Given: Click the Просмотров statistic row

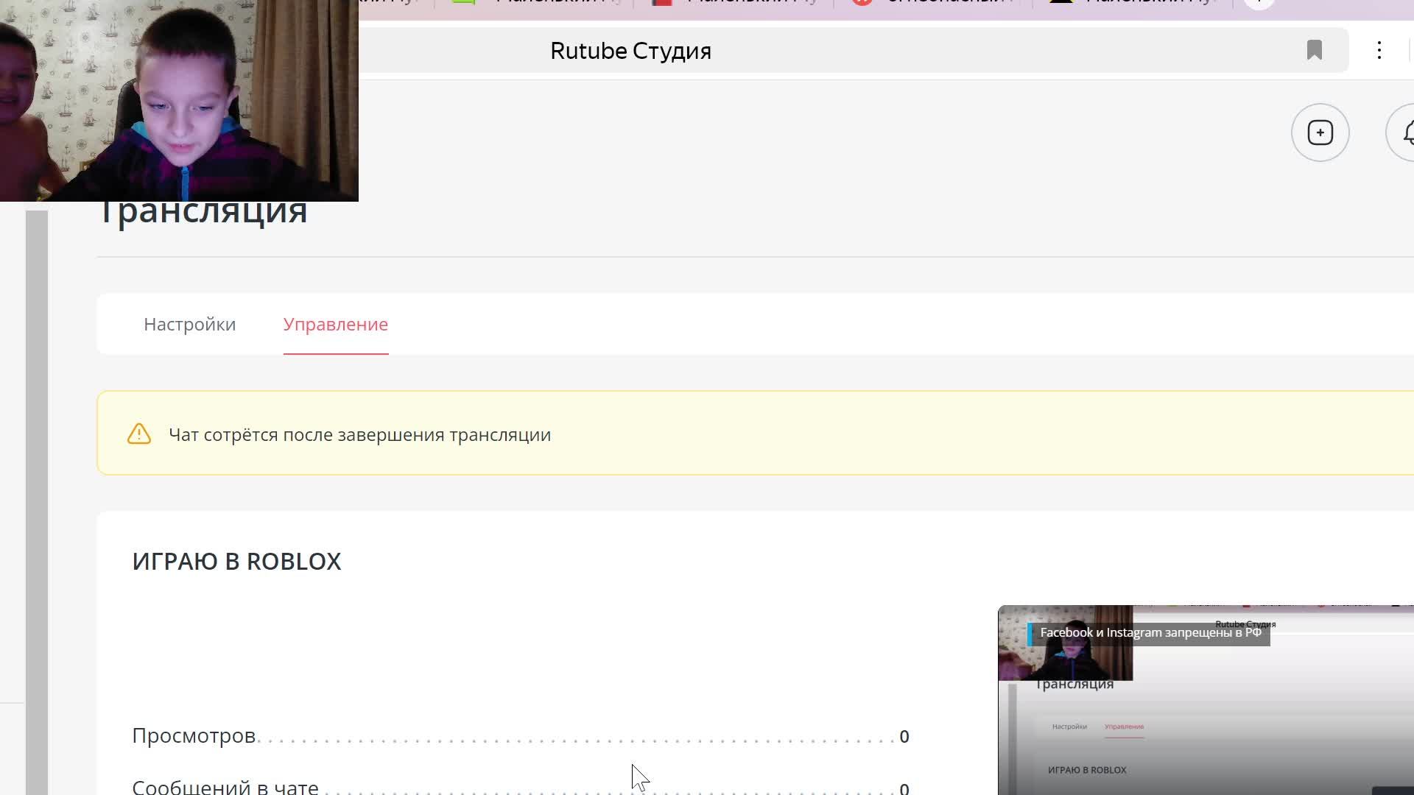Looking at the screenshot, I should (x=521, y=736).
